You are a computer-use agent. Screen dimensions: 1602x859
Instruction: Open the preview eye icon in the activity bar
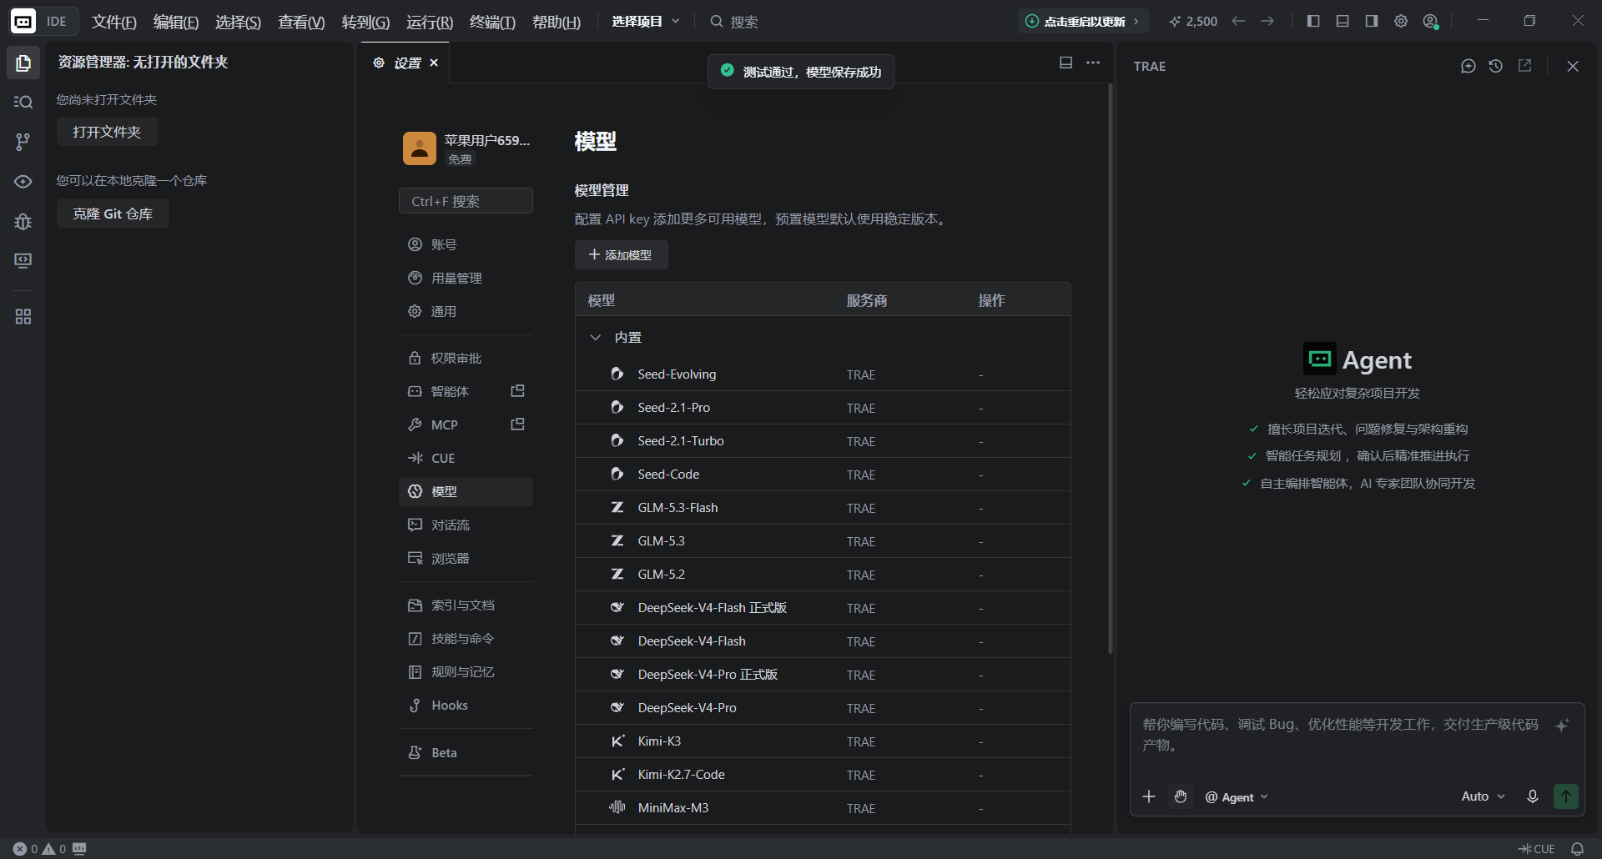point(23,181)
